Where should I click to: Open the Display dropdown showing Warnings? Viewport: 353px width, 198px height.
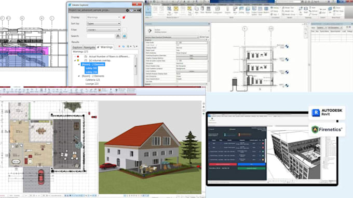[104, 17]
